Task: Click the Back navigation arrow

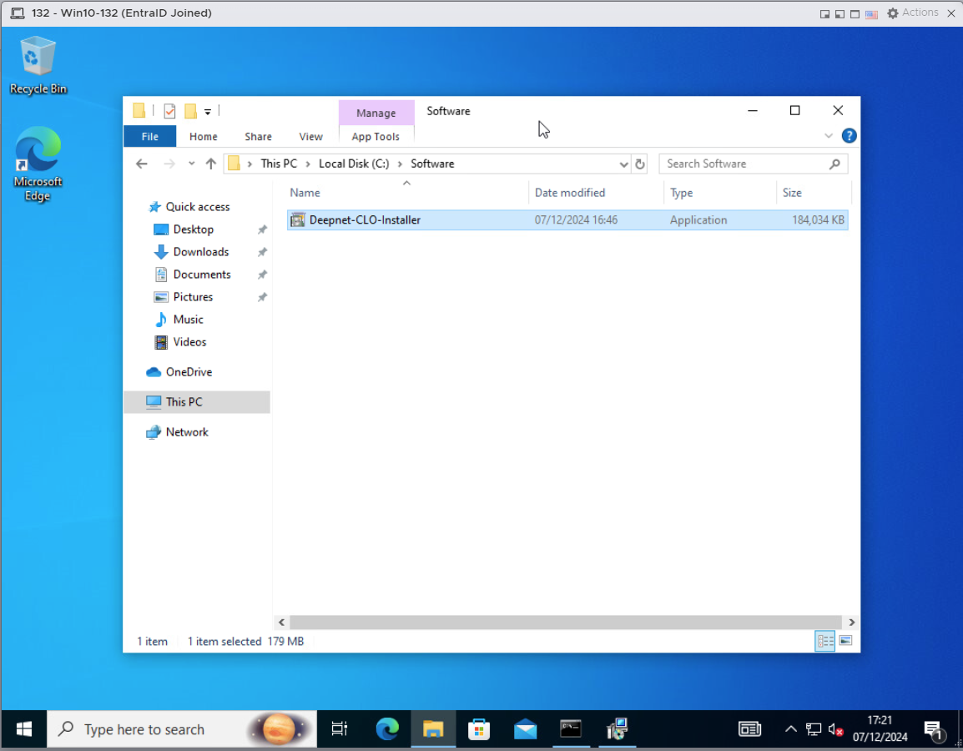Action: click(142, 164)
